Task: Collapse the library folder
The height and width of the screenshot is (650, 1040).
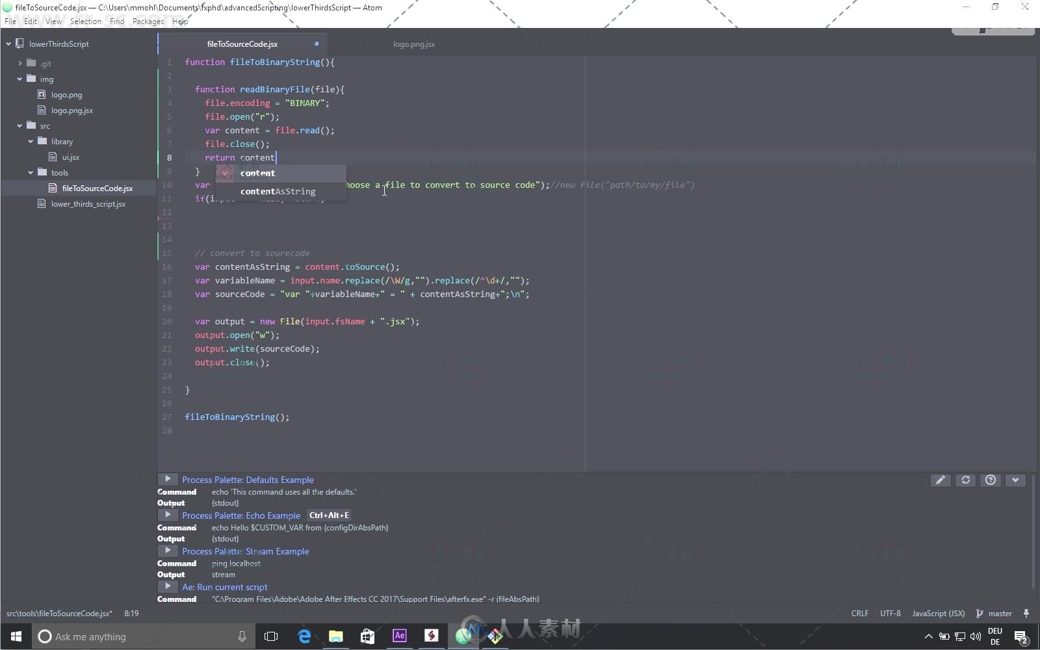Action: (x=31, y=141)
